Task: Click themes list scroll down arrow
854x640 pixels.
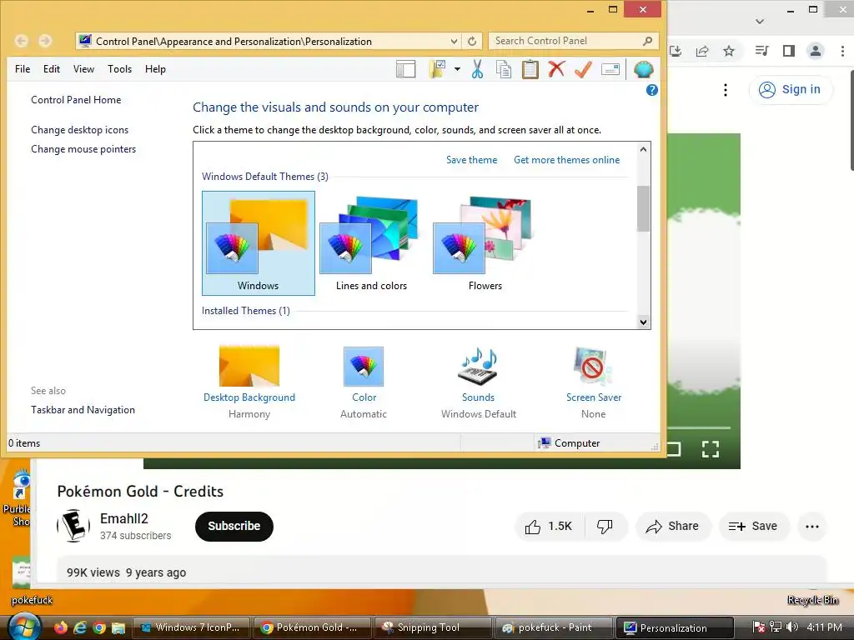Action: point(643,322)
